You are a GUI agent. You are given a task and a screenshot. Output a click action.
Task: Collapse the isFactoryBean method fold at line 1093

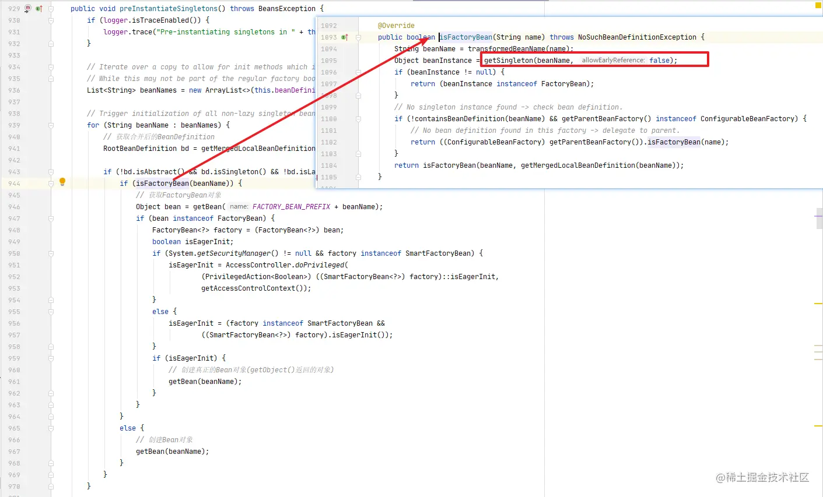click(x=358, y=37)
